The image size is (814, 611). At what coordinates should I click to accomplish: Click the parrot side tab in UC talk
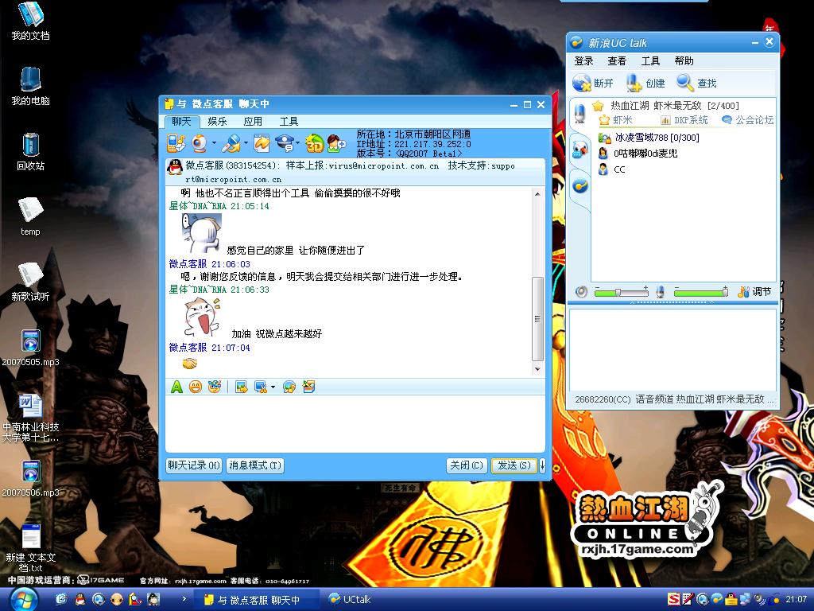(579, 150)
